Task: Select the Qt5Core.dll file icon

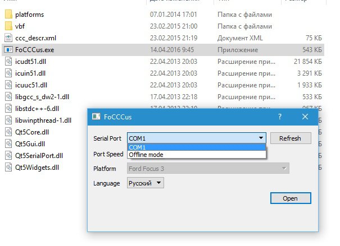Action: 8,132
